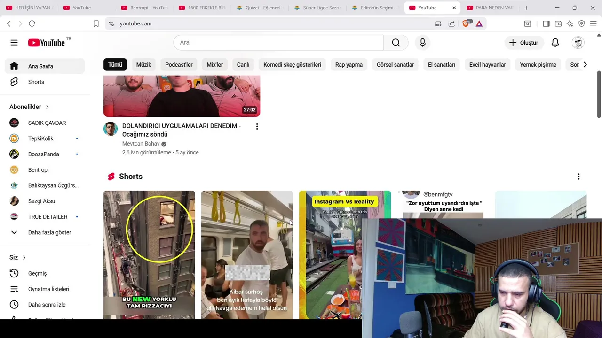The width and height of the screenshot is (602, 338).
Task: Open the notifications bell
Action: click(x=555, y=43)
